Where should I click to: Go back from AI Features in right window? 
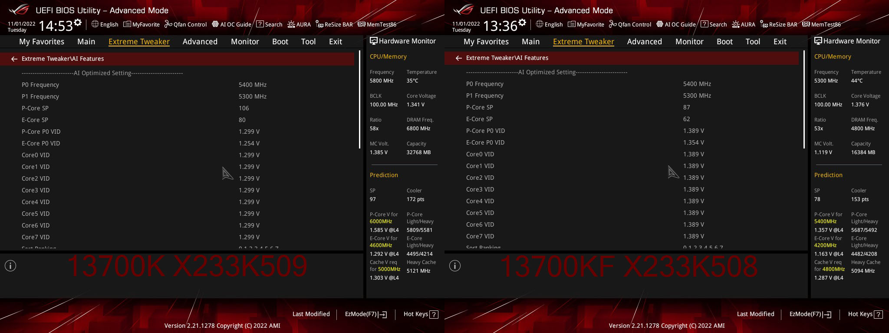(x=459, y=58)
